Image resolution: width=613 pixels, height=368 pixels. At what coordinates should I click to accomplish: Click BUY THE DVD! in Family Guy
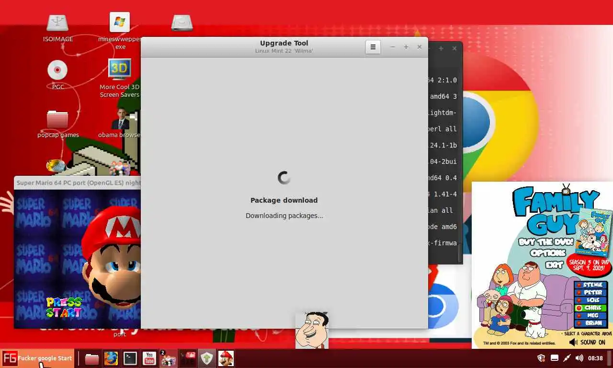546,242
